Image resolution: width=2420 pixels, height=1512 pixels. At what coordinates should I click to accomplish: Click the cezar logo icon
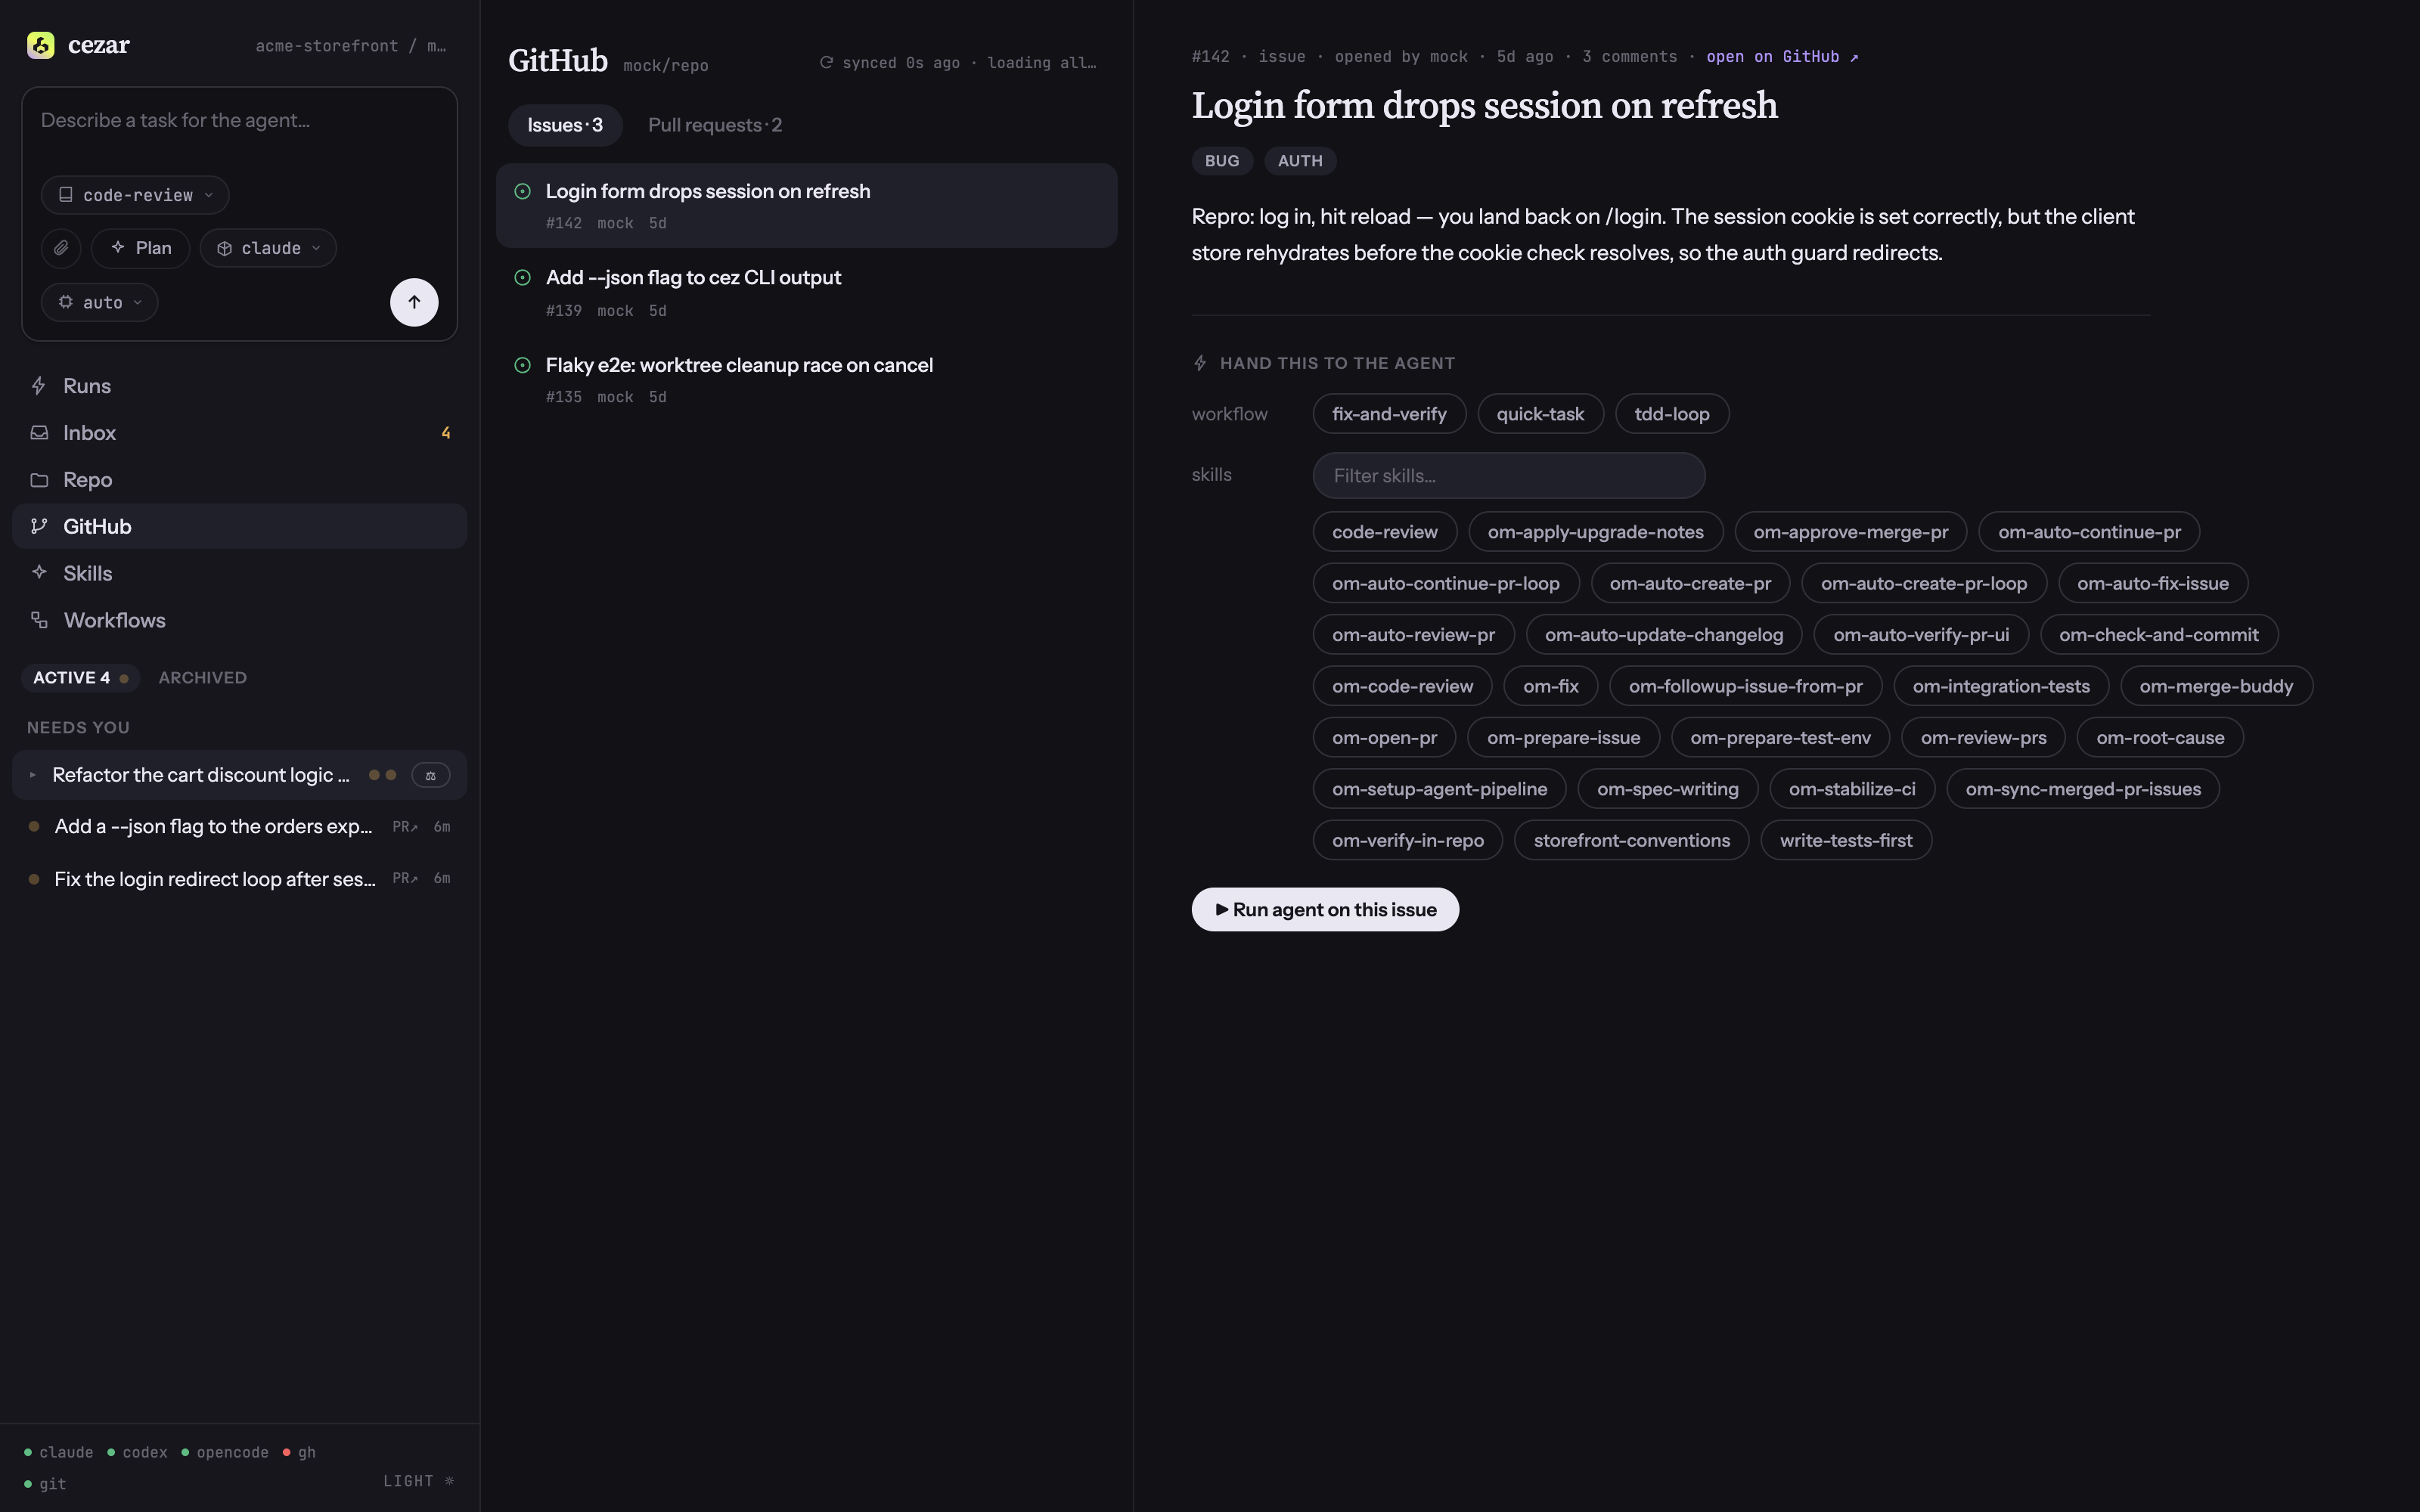point(41,45)
